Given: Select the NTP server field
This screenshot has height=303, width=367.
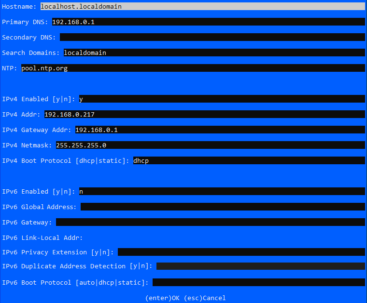Looking at the screenshot, I should coord(193,68).
